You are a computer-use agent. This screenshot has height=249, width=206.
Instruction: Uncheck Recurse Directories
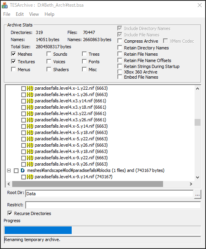coord(10,213)
